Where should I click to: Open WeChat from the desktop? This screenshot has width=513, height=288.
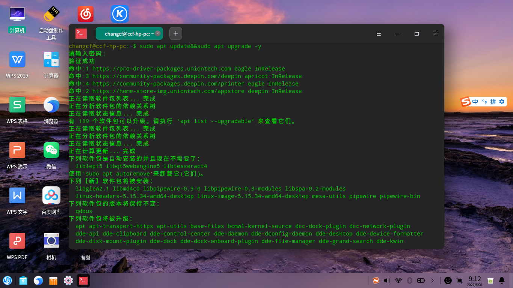coord(51,150)
